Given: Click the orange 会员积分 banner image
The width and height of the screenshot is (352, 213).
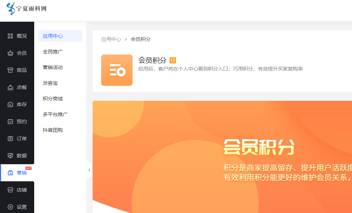Looking at the screenshot, I should (x=222, y=157).
